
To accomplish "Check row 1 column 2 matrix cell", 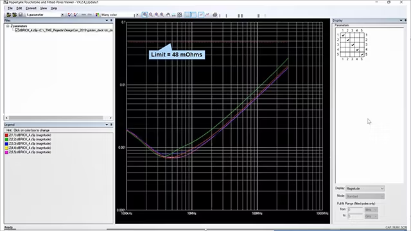I will tap(348, 35).
